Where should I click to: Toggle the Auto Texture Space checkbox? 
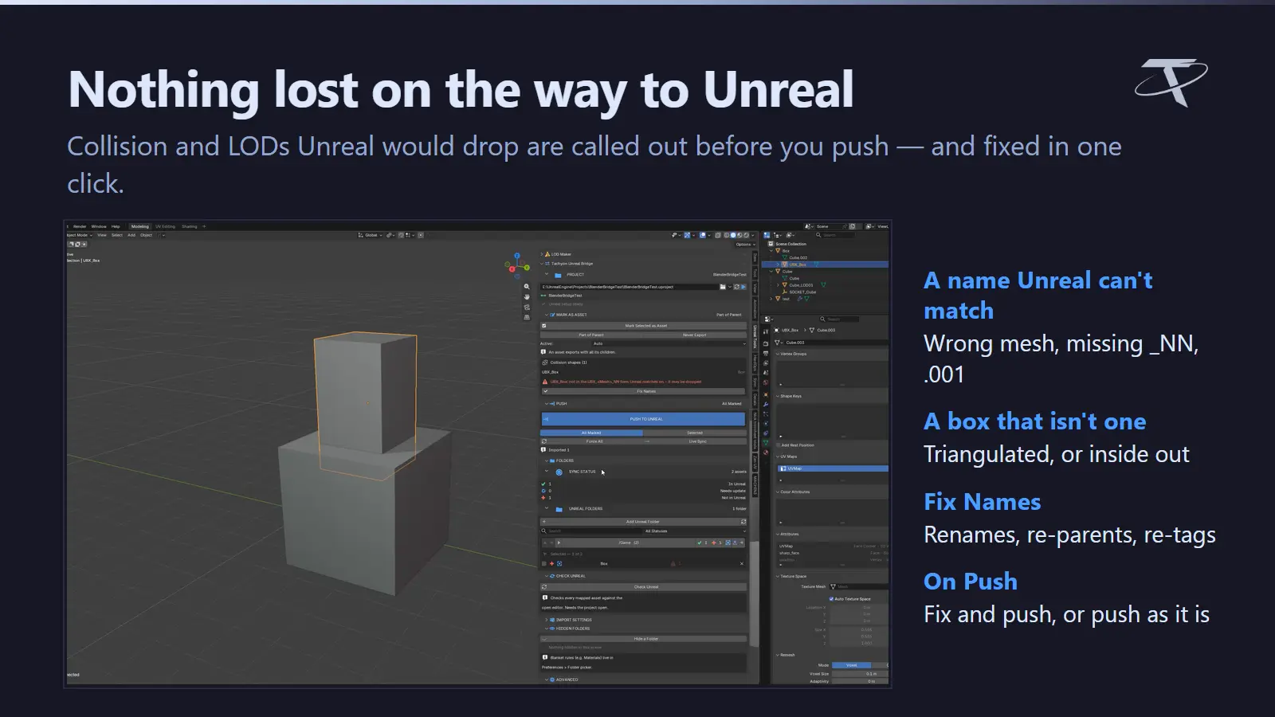tap(831, 599)
